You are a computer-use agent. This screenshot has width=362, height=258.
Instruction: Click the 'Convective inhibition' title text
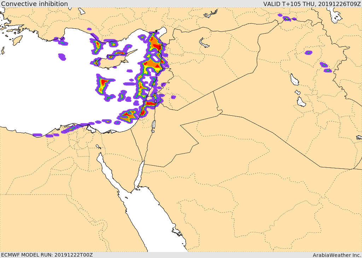click(x=34, y=4)
